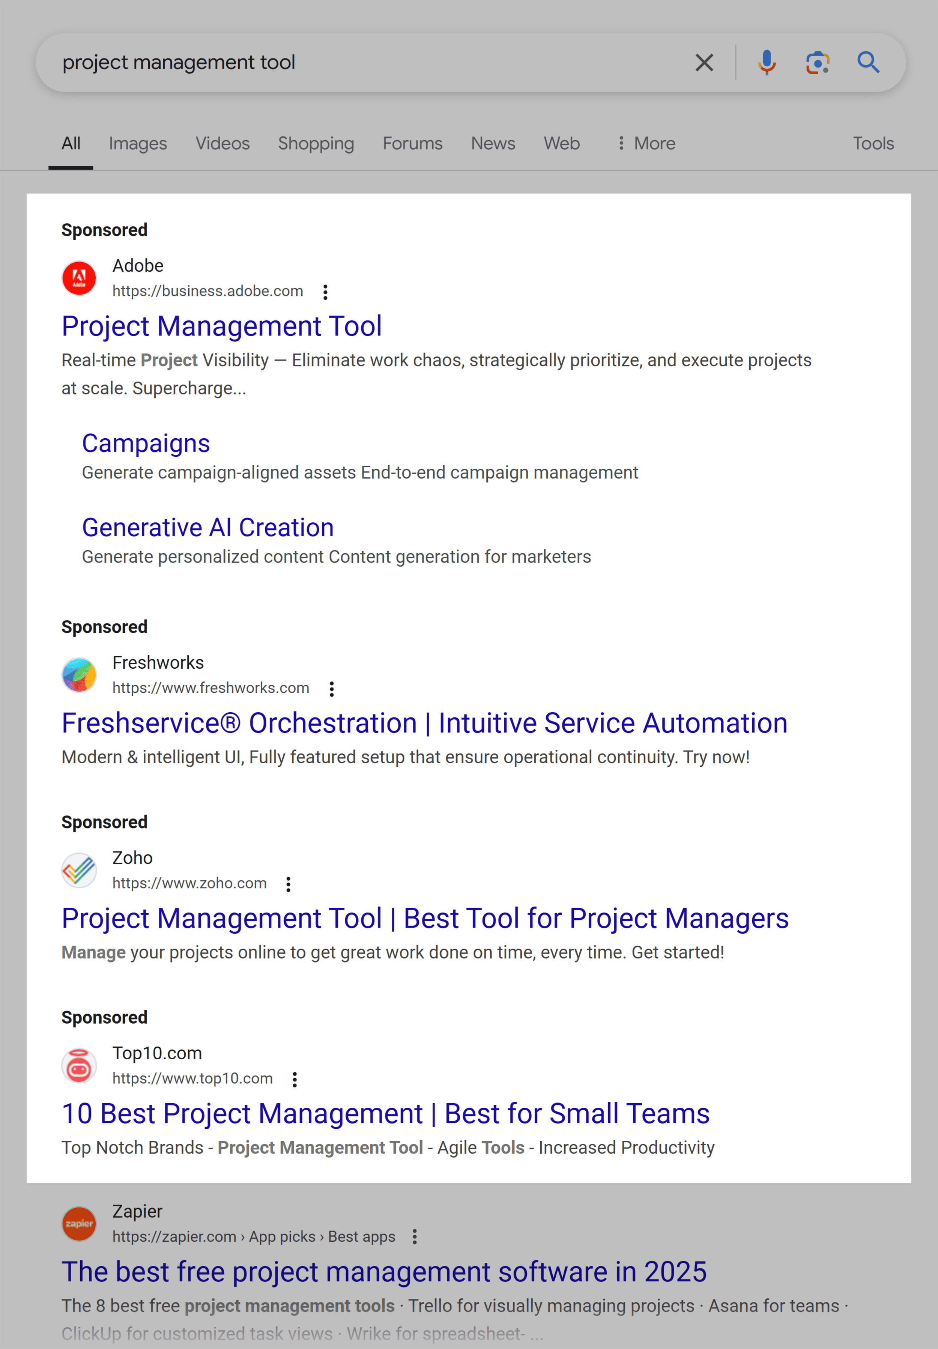The width and height of the screenshot is (938, 1349).
Task: Open Google Lens image search
Action: (818, 62)
